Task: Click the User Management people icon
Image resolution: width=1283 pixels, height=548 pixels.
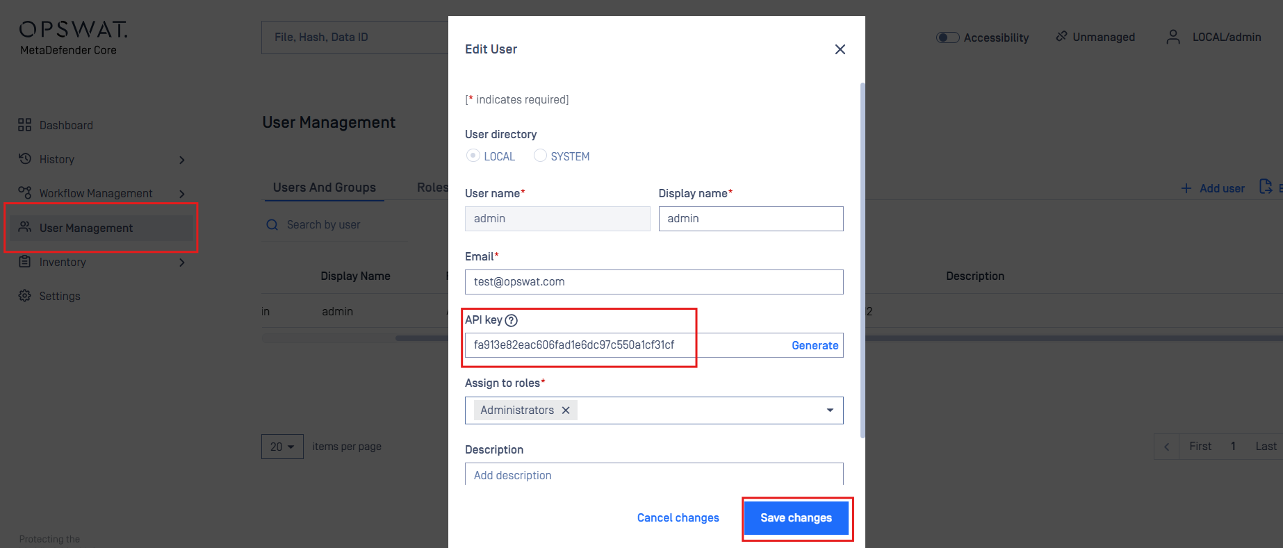Action: click(x=25, y=227)
